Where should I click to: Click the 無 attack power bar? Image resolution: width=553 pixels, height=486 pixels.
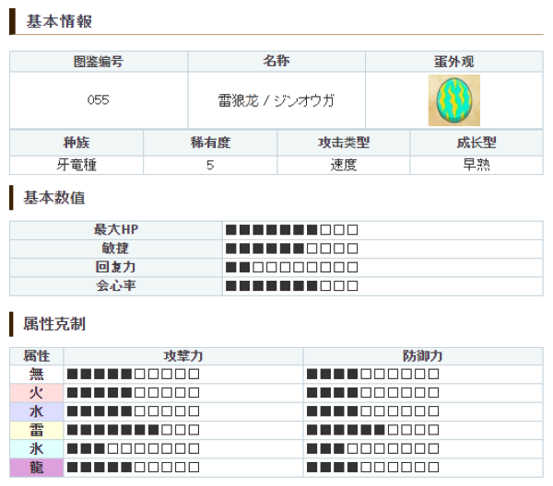click(133, 374)
